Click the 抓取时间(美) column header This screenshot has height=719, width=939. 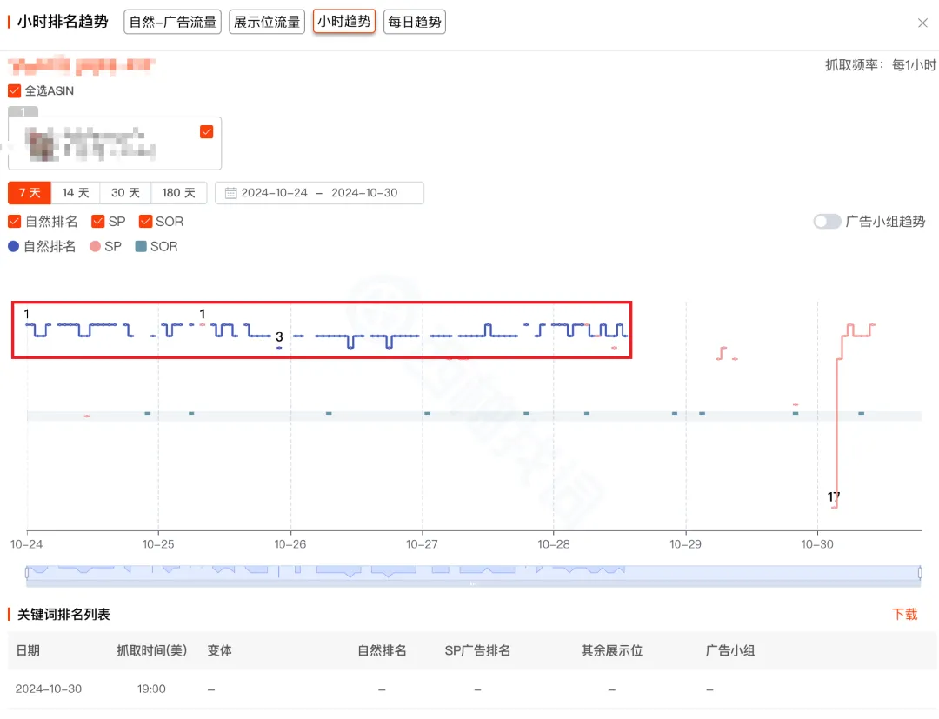(x=151, y=651)
